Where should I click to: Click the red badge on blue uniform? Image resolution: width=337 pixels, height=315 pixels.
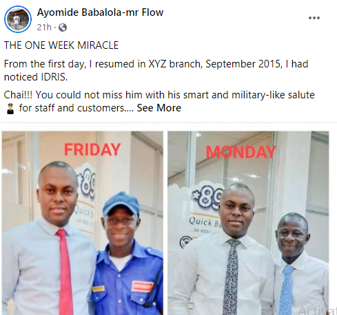click(142, 286)
